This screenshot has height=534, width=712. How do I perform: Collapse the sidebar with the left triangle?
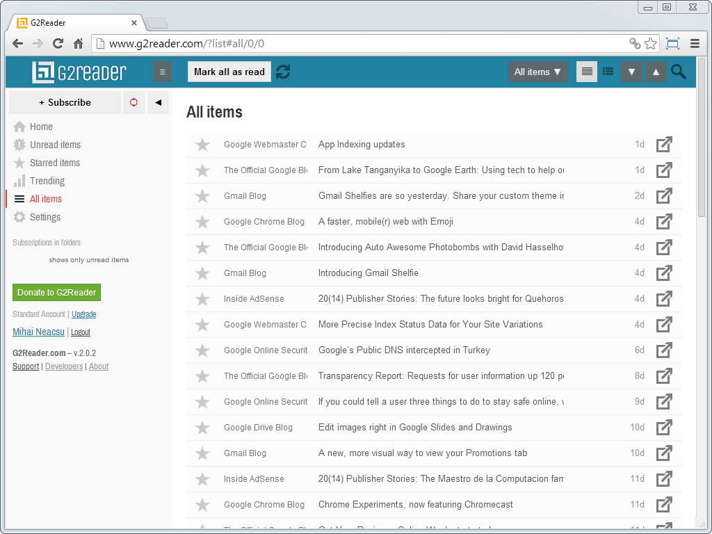[158, 102]
